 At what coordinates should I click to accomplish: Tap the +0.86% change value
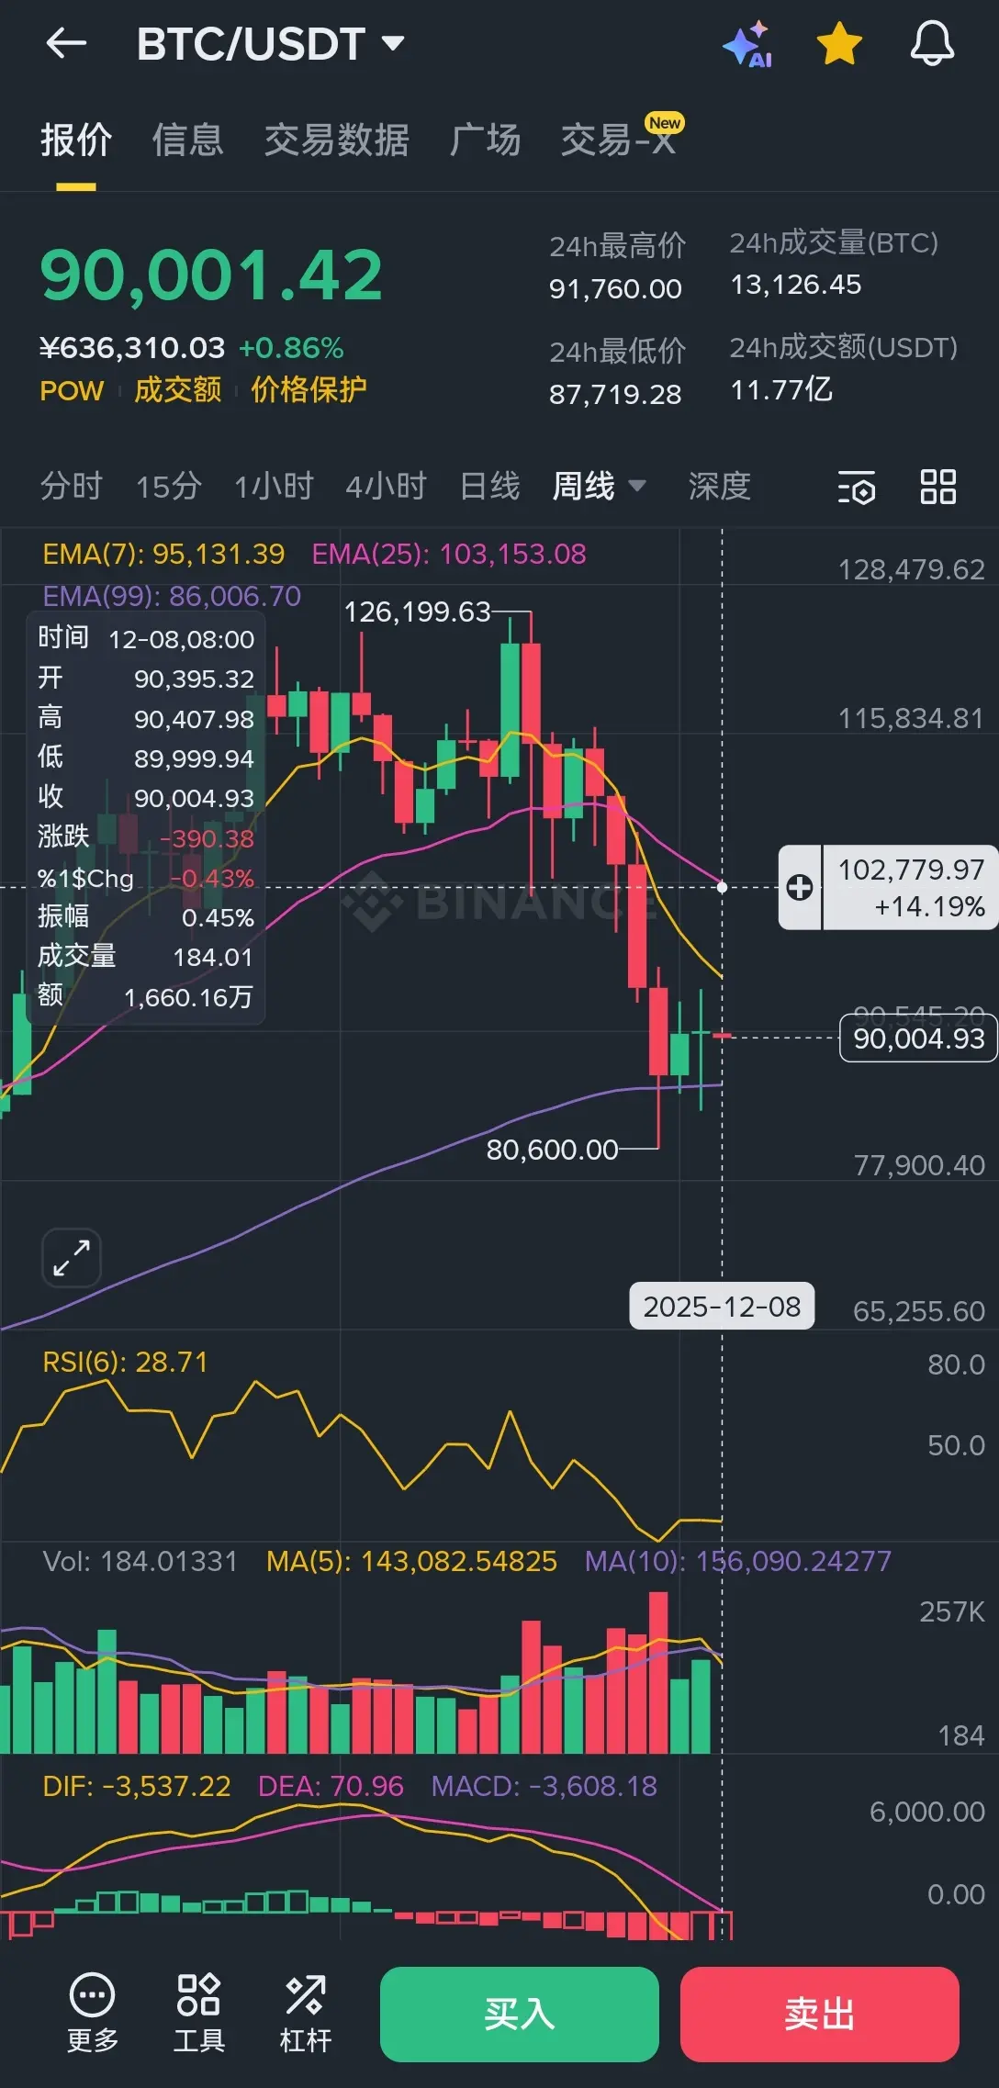pyautogui.click(x=291, y=348)
